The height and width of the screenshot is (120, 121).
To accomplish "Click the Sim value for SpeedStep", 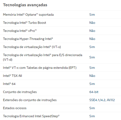I will pos(92,116).
